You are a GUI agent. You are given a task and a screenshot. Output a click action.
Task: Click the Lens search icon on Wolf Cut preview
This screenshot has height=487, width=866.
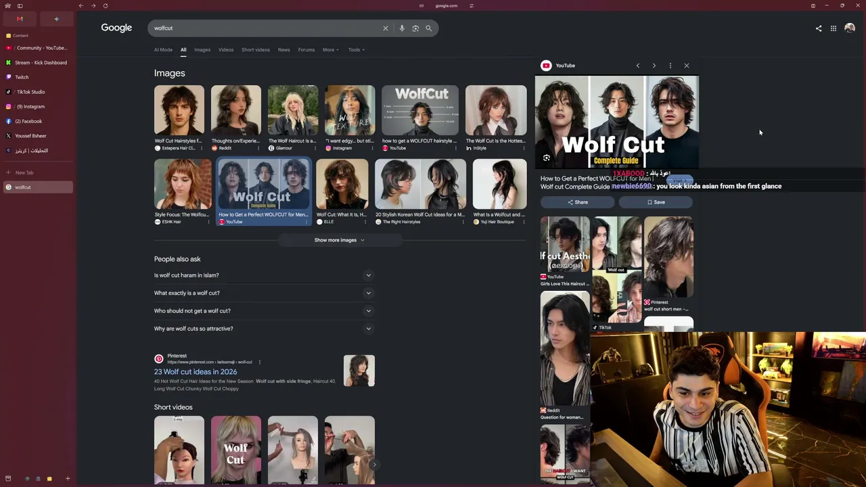pos(547,158)
